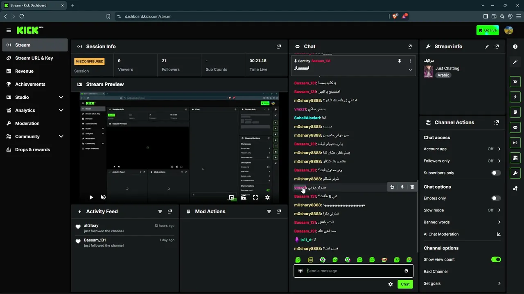The width and height of the screenshot is (524, 294).
Task: Pin the hovered vmxz1 message
Action: click(402, 187)
